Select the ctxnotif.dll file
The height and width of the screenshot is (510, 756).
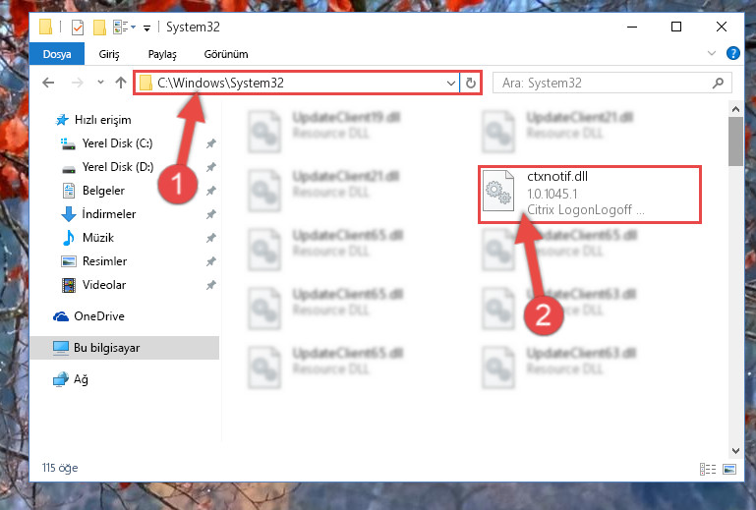[x=590, y=195]
